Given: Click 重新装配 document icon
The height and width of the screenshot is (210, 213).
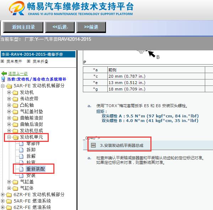Looking at the screenshot, I should (21, 169).
